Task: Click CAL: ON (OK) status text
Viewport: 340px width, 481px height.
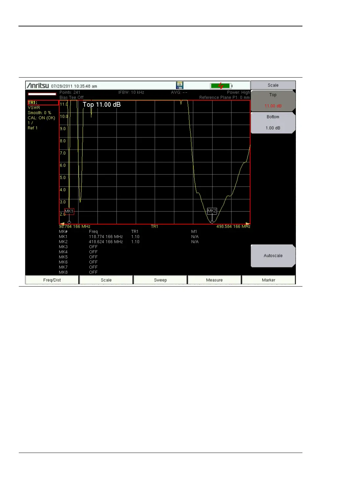Action: [42, 118]
